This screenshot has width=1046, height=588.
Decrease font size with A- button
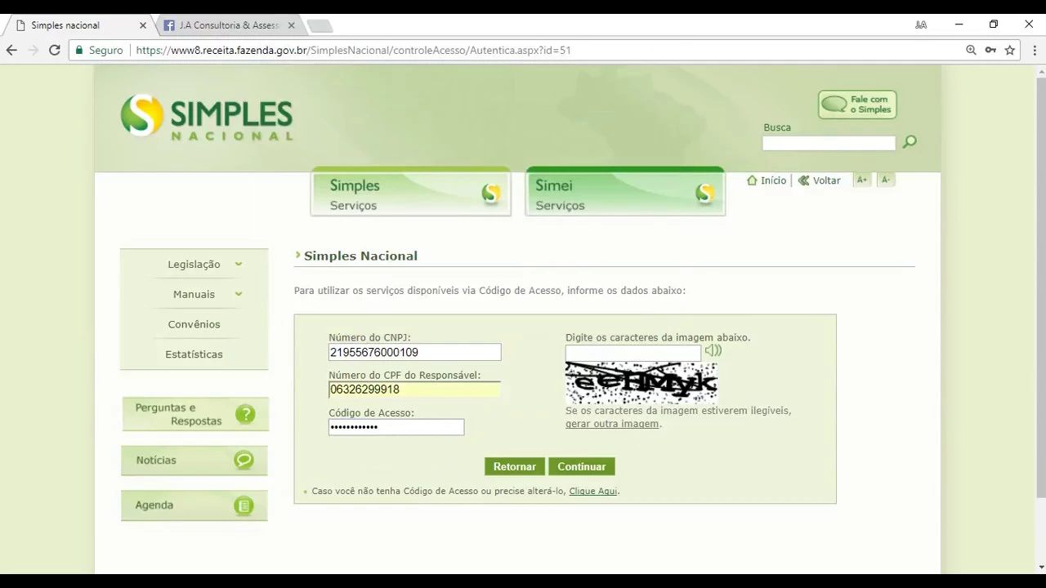[x=886, y=180]
